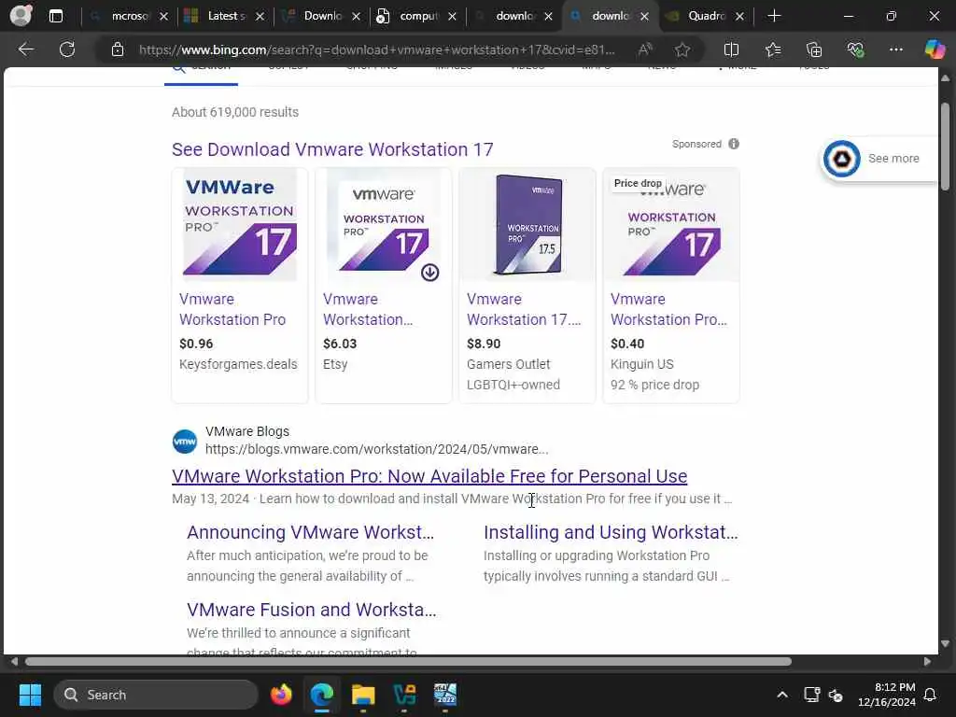This screenshot has width=956, height=717.
Task: Click the address bar URL field
Action: (377, 49)
